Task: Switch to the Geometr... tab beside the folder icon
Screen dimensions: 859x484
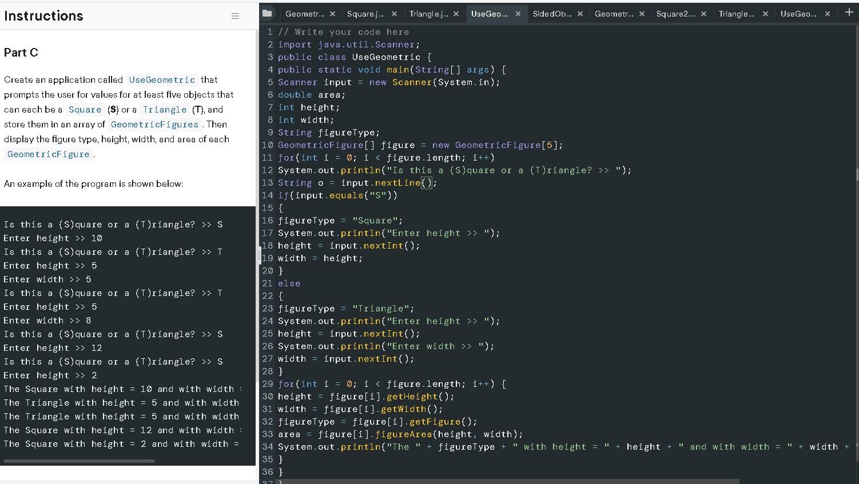Action: coord(305,14)
